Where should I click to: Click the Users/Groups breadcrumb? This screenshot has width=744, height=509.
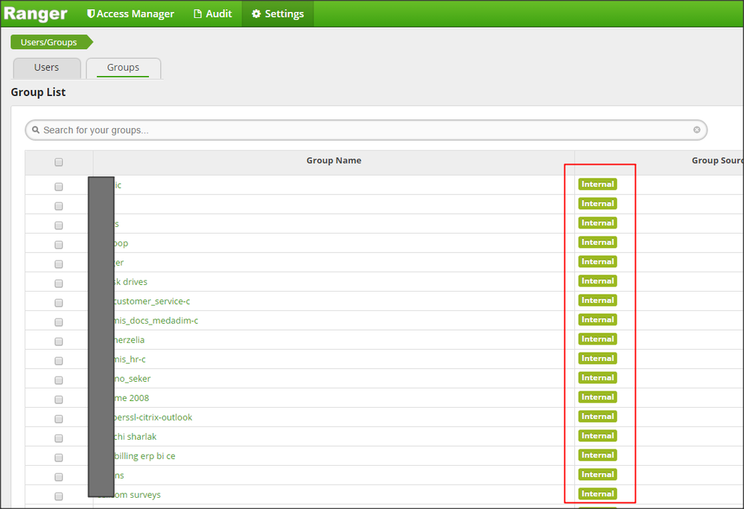pyautogui.click(x=51, y=42)
